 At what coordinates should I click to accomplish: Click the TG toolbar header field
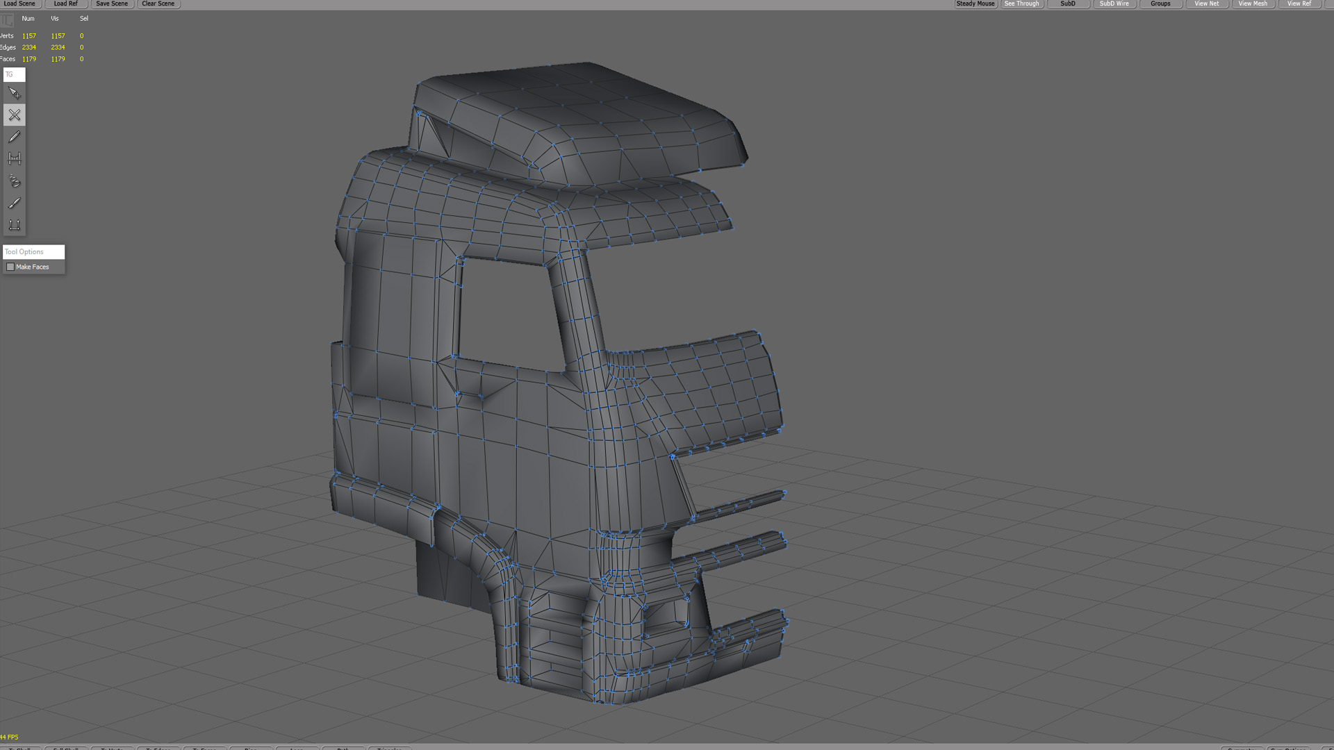[14, 74]
